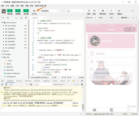
Task: Open the iPhone 6 device dropdown
Action: (91, 18)
